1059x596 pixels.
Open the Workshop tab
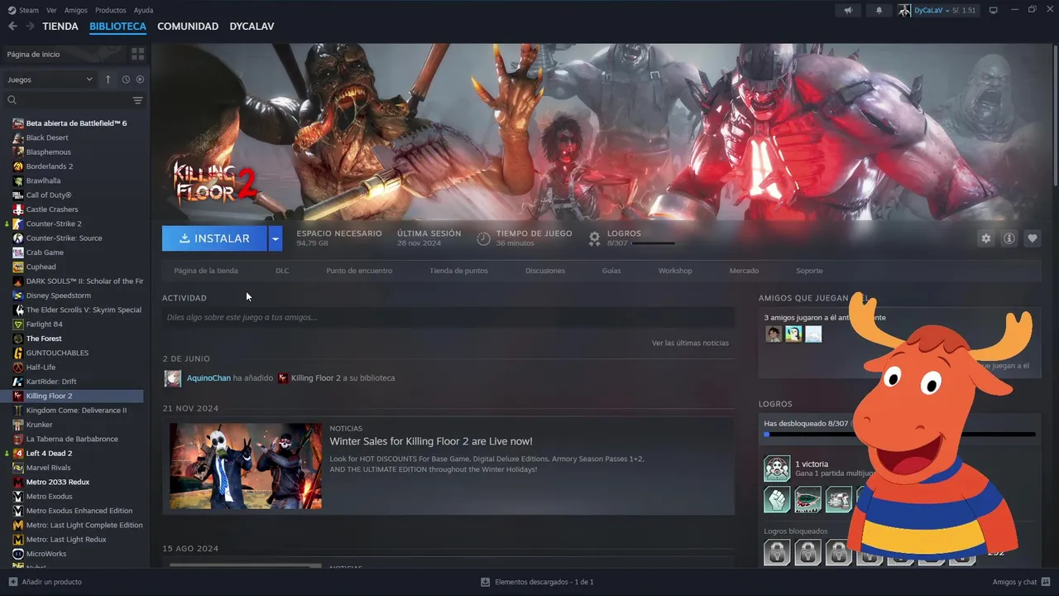(675, 271)
